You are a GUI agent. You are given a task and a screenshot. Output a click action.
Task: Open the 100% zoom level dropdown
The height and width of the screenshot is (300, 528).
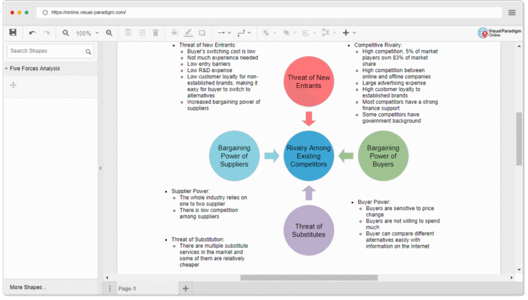coord(87,33)
